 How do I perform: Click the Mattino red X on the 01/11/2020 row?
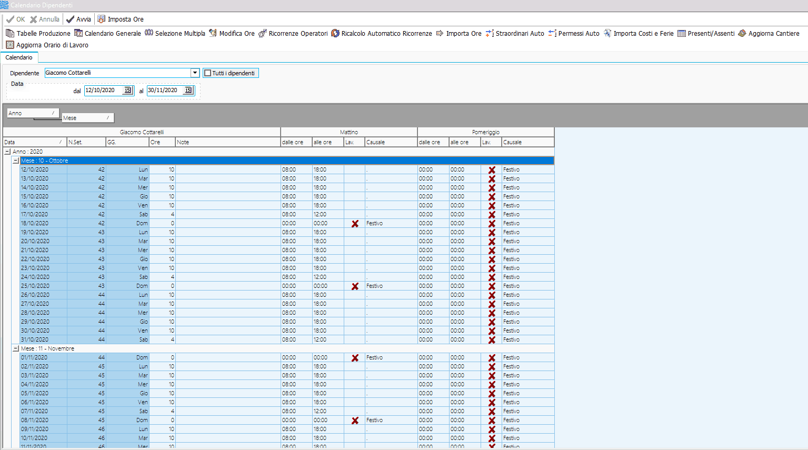pyautogui.click(x=355, y=358)
